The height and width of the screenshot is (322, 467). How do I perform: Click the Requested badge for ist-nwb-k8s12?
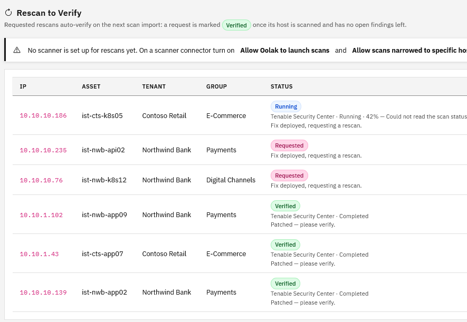point(289,175)
